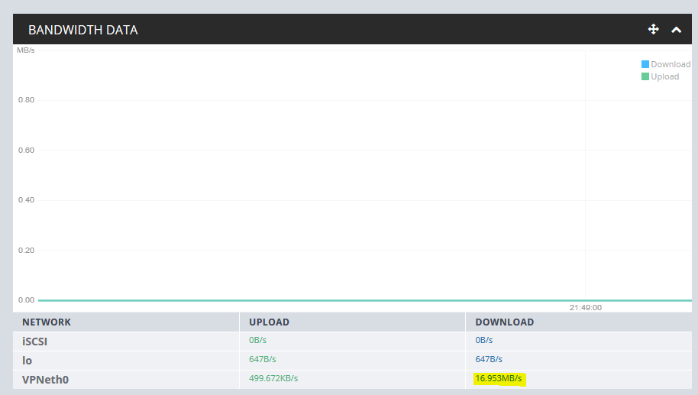
Task: Click iSCSI download value 0B/s
Action: point(484,340)
